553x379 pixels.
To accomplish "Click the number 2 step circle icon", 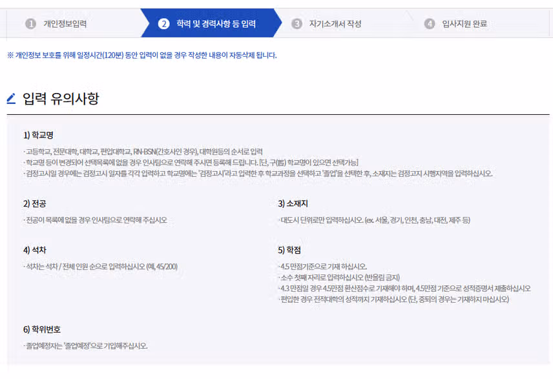I will point(163,24).
